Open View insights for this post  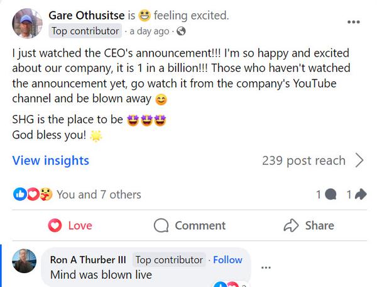50,160
